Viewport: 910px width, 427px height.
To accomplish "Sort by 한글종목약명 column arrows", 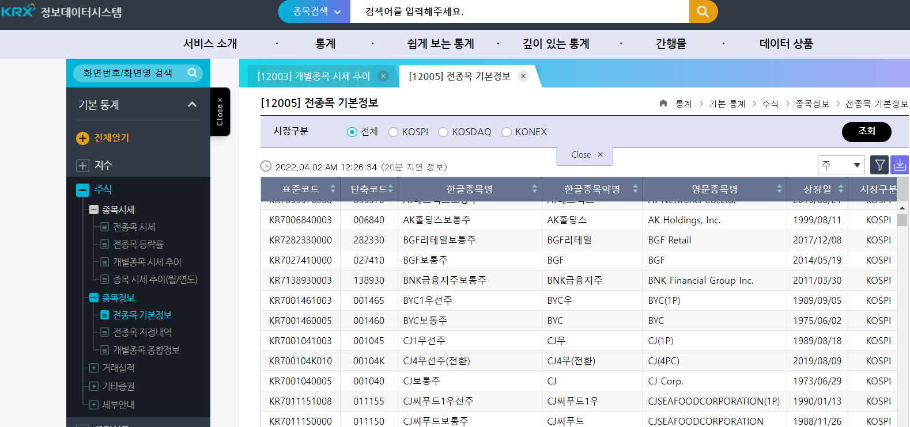I will [x=635, y=189].
